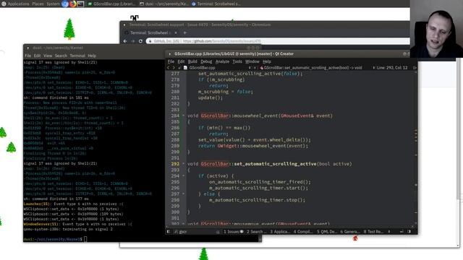Open terminal window's Search menu

(x=61, y=56)
